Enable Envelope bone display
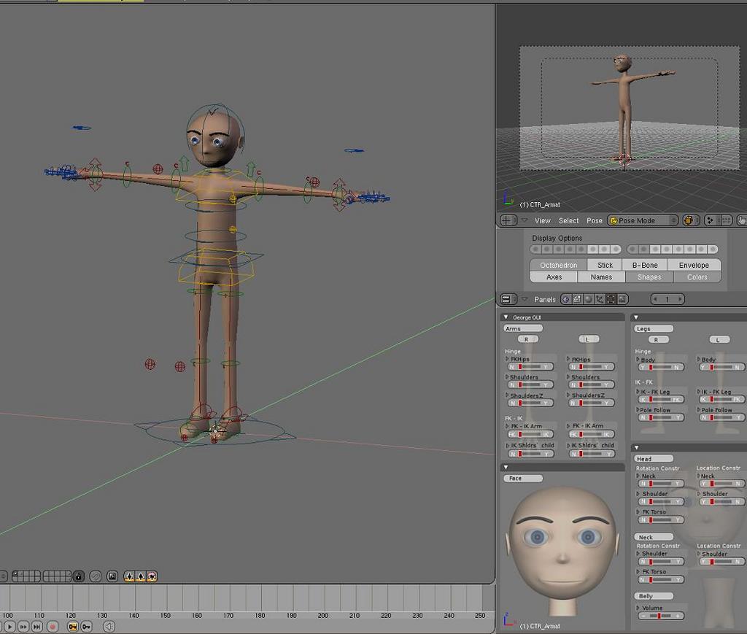The image size is (747, 634). point(694,265)
